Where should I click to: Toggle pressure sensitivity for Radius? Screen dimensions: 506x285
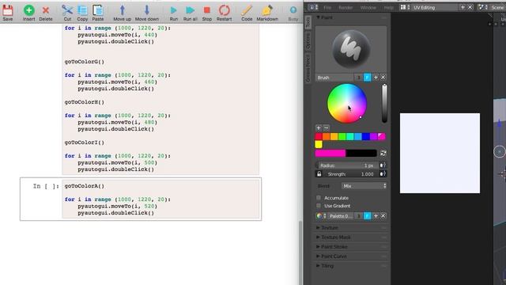[383, 165]
